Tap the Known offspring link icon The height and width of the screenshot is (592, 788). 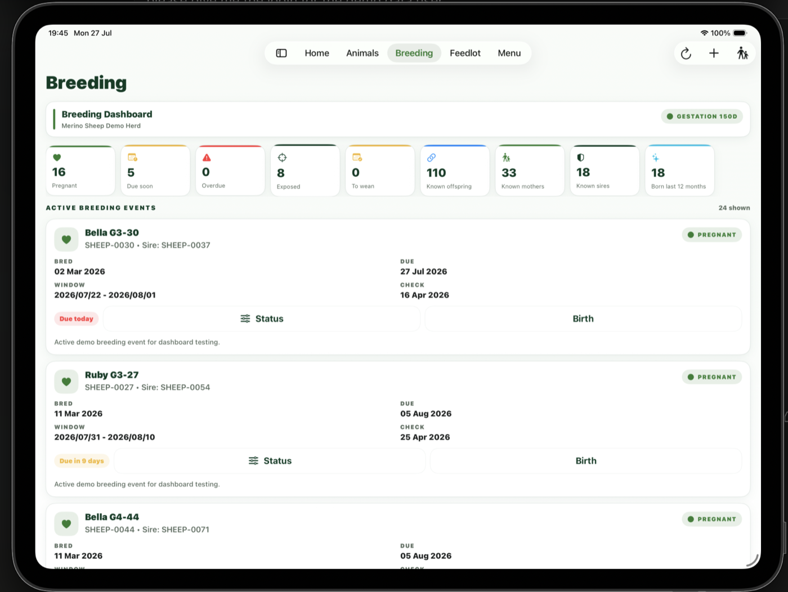[x=431, y=158]
